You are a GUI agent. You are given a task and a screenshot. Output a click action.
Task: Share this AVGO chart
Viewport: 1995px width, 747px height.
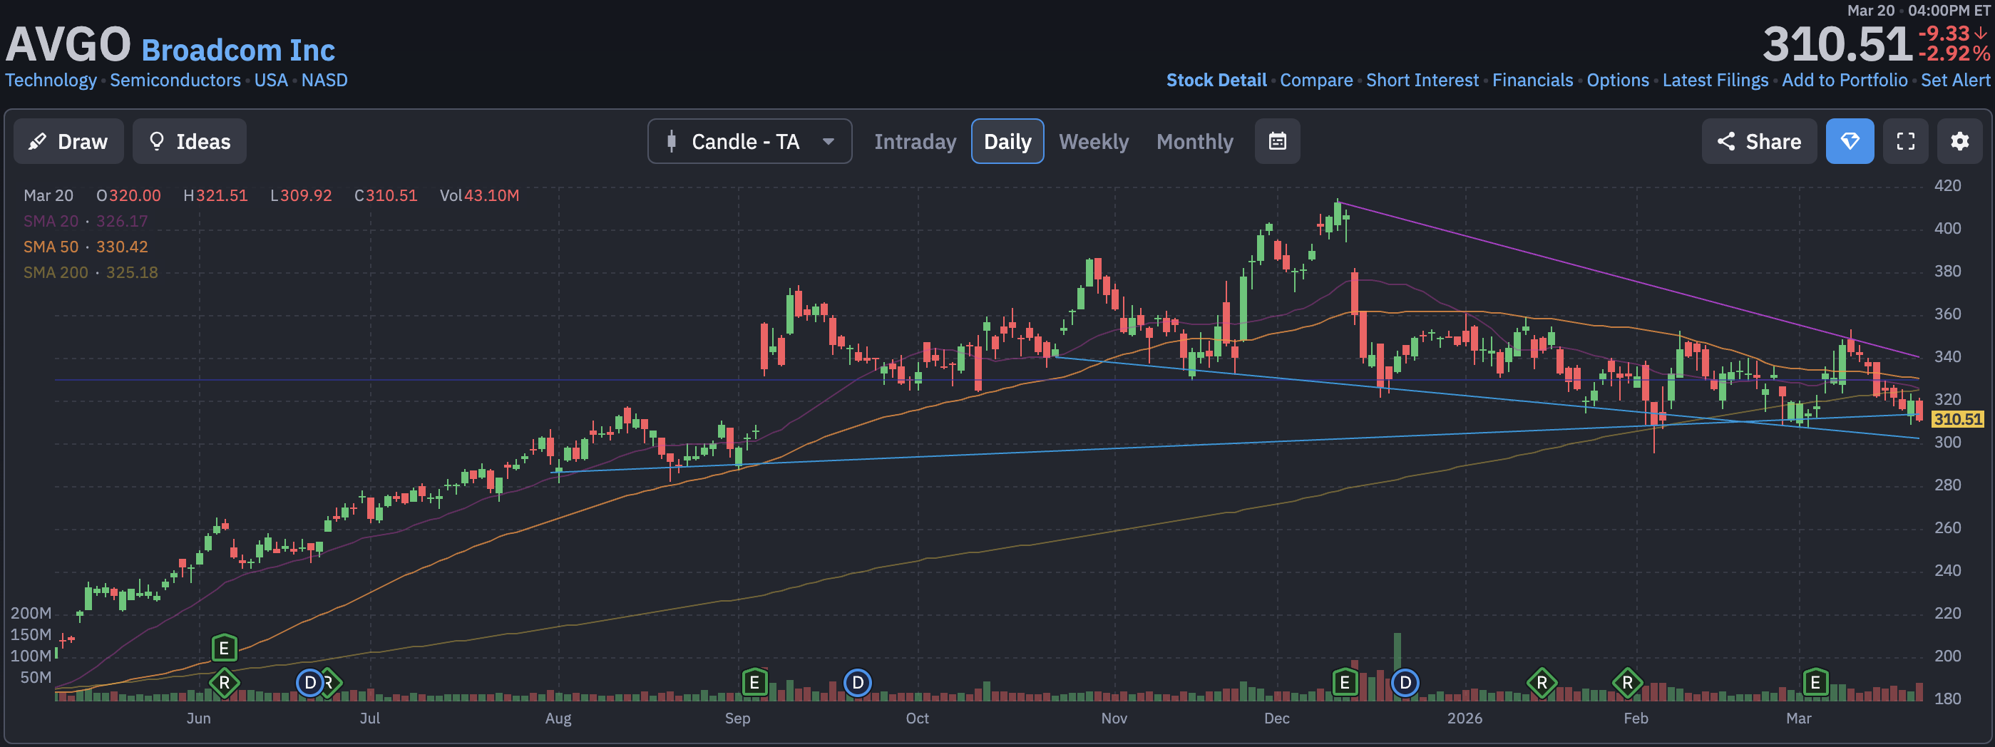point(1759,141)
